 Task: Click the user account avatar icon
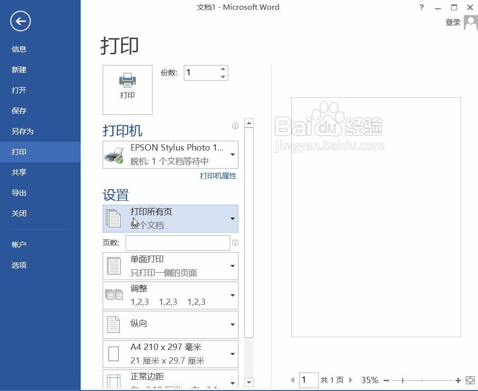(471, 22)
